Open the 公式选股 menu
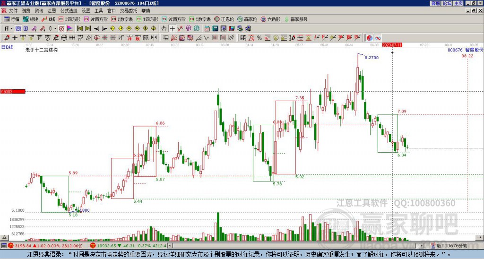Viewport: 484px width, 259px height. point(69,11)
